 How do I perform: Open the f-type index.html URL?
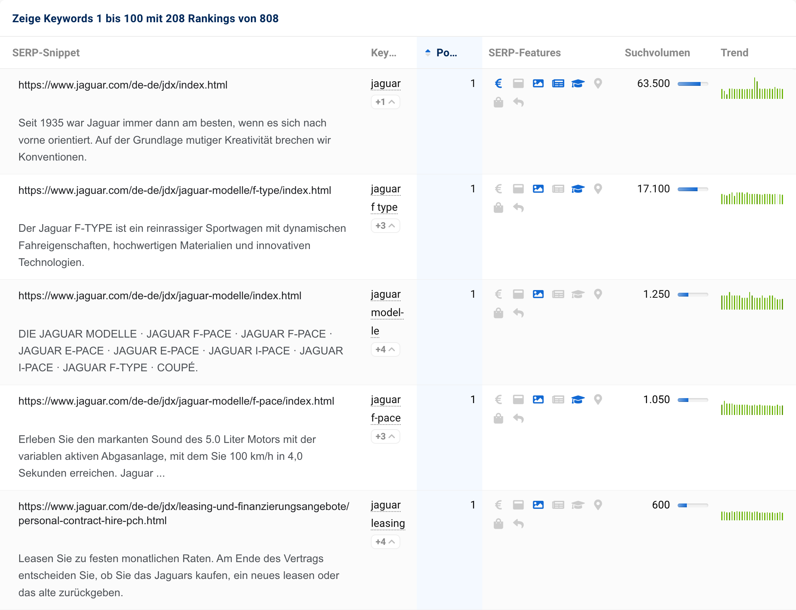175,190
